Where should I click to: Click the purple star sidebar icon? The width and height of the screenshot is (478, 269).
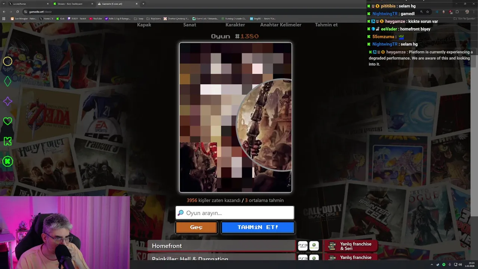(x=7, y=101)
